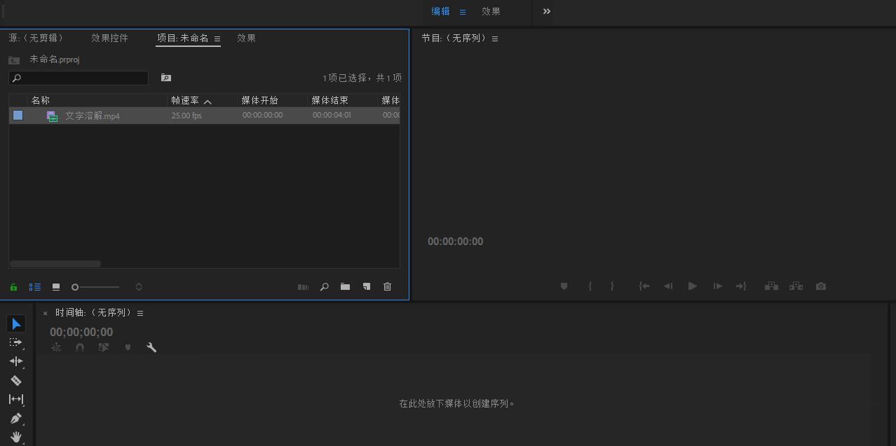The width and height of the screenshot is (896, 446).
Task: Select the Track Select Forward tool
Action: point(15,342)
